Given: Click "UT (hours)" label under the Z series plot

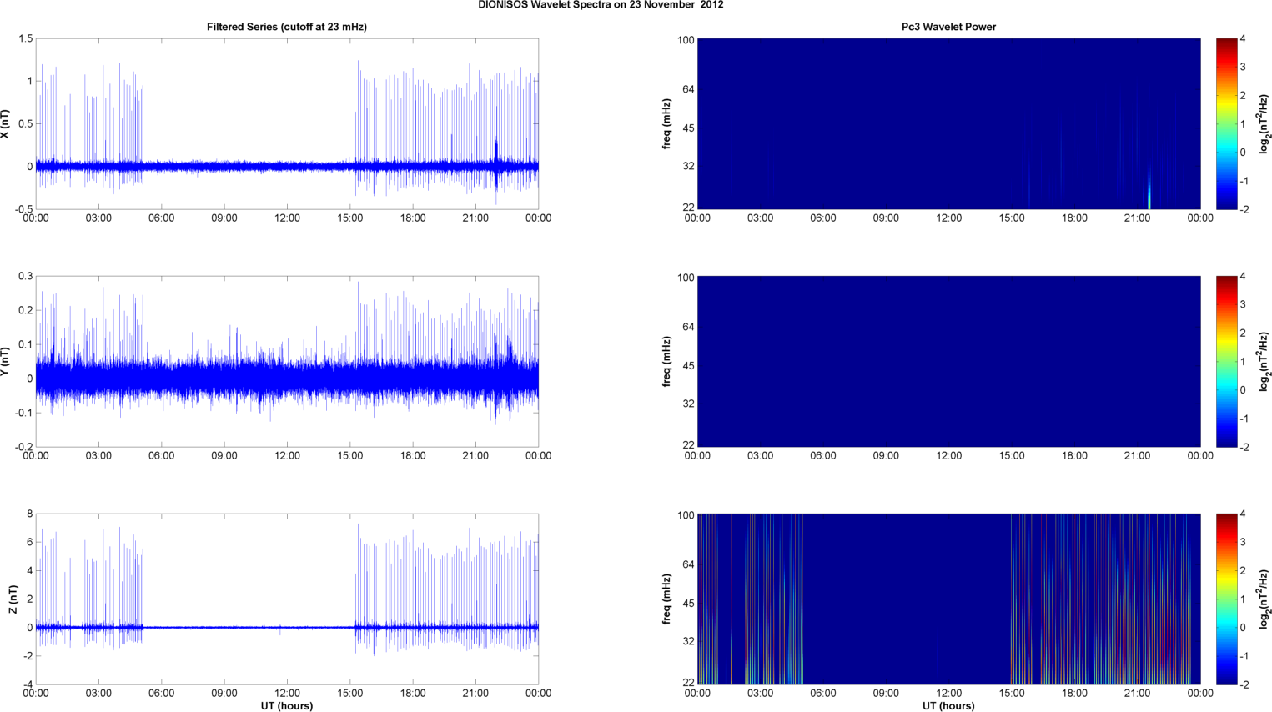Looking at the screenshot, I should coord(287,706).
